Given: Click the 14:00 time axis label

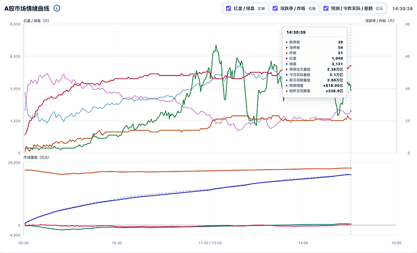Looking at the screenshot, I should pos(303,243).
